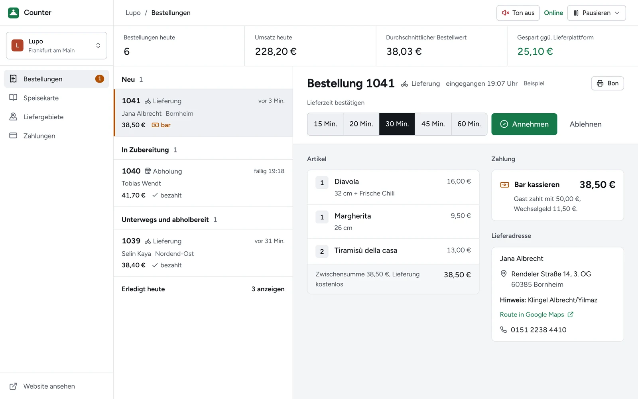Click the Liefergebiete map pin icon
Image resolution: width=638 pixels, height=399 pixels.
[13, 117]
